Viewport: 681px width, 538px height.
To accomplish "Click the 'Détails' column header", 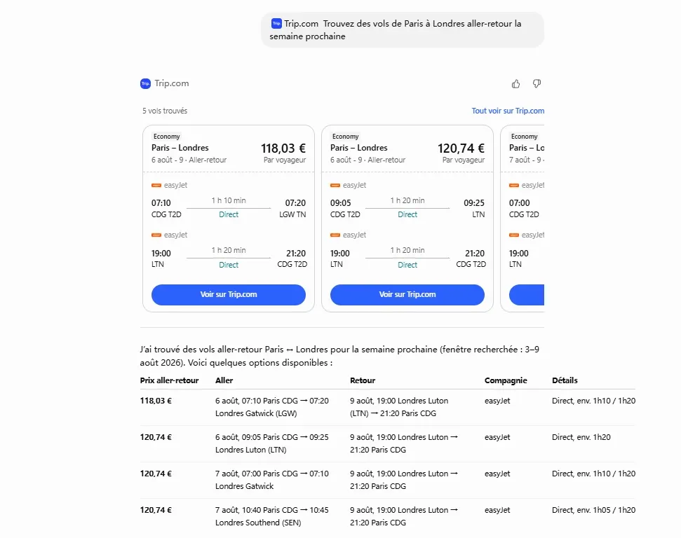I will (x=565, y=380).
